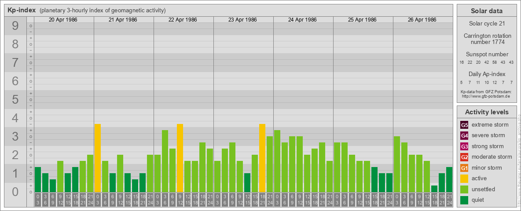Click the first bar of 20 Apr 1986
This screenshot has width=521, height=211.
tap(38, 179)
